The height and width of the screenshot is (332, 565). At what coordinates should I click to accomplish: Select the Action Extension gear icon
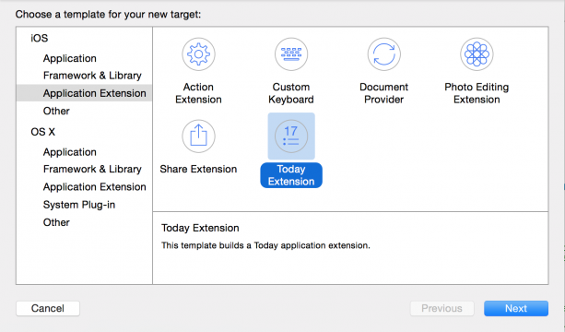pos(198,54)
